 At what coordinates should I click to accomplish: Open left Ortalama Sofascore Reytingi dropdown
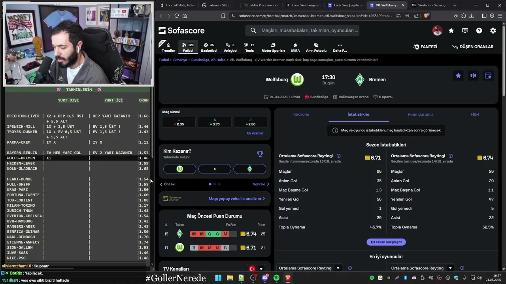click(x=310, y=268)
